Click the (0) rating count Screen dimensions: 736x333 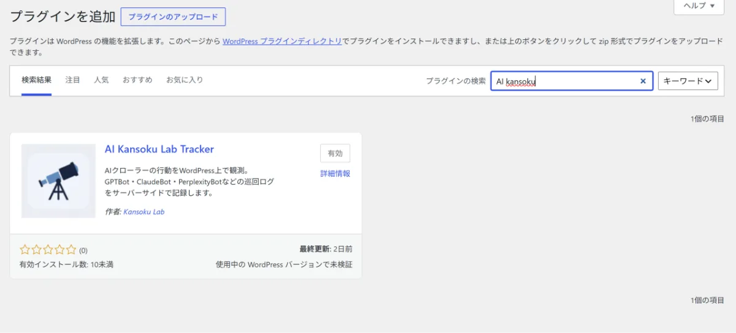pyautogui.click(x=83, y=250)
